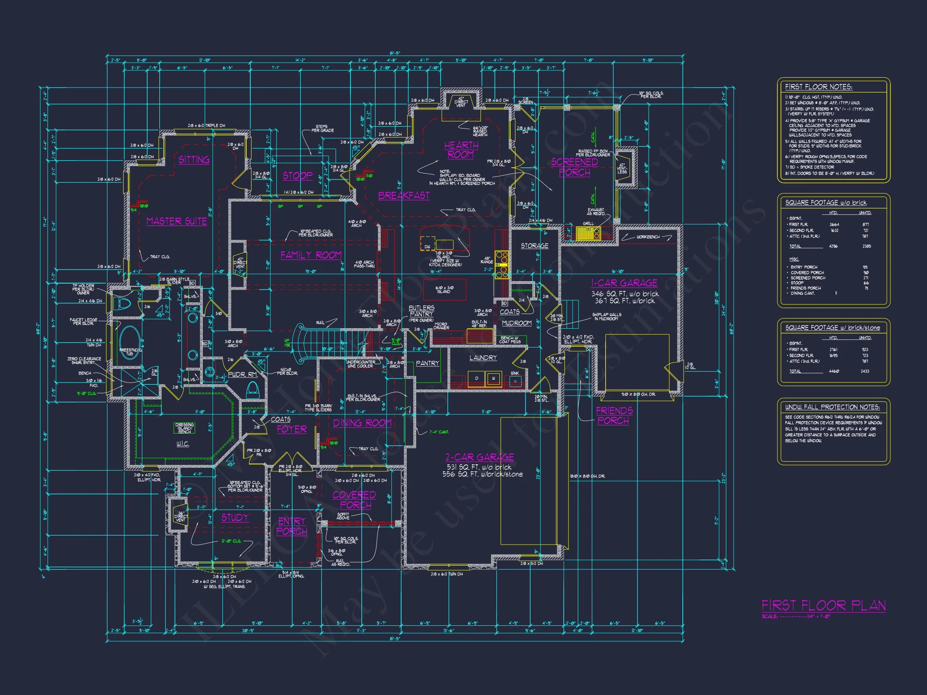Click the HEARTH ROOM label
The width and height of the screenshot is (927, 695).
click(461, 150)
